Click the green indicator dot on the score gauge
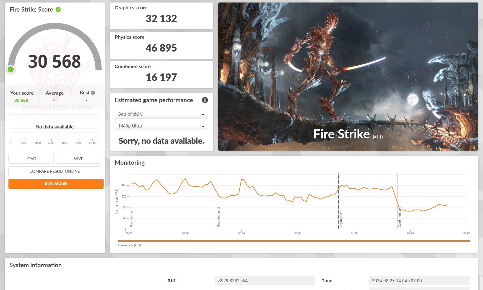483x290 pixels. [11, 69]
